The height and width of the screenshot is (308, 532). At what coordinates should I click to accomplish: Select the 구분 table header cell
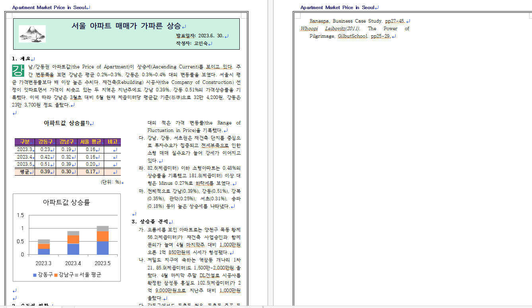pos(25,142)
